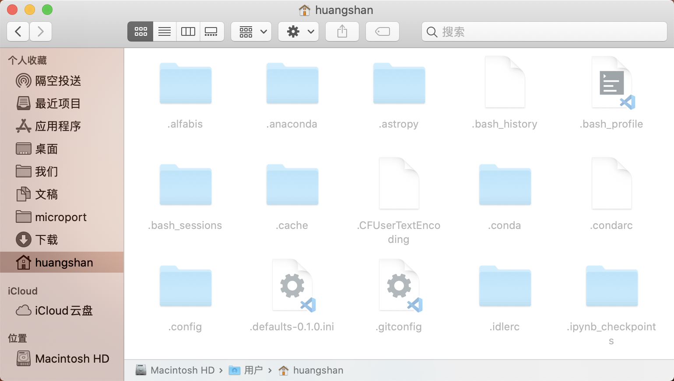
Task: Click the 位置 sidebar section header
Action: [x=18, y=338]
